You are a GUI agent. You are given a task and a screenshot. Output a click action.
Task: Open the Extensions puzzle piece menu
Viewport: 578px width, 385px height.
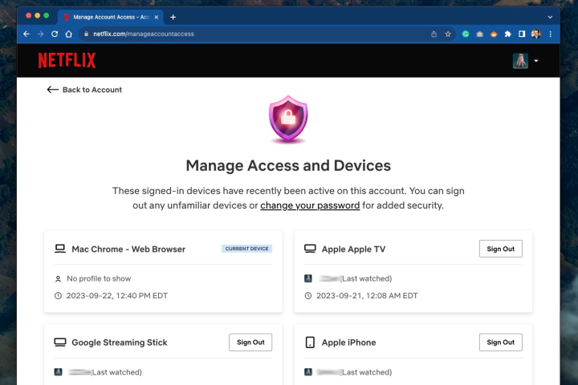(x=508, y=34)
